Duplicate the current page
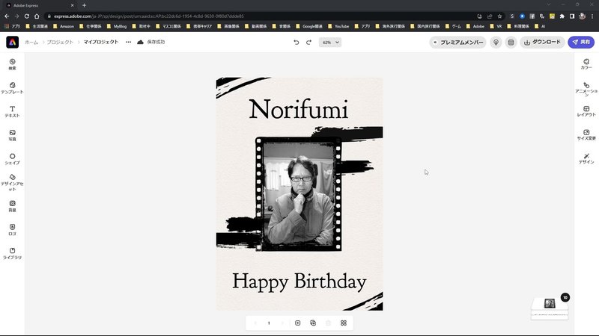Screen dimensions: 599x336 click(x=313, y=323)
